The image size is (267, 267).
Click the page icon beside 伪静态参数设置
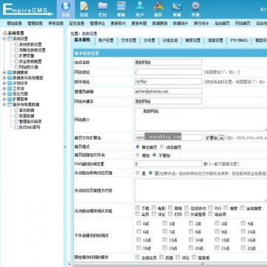tap(16, 50)
